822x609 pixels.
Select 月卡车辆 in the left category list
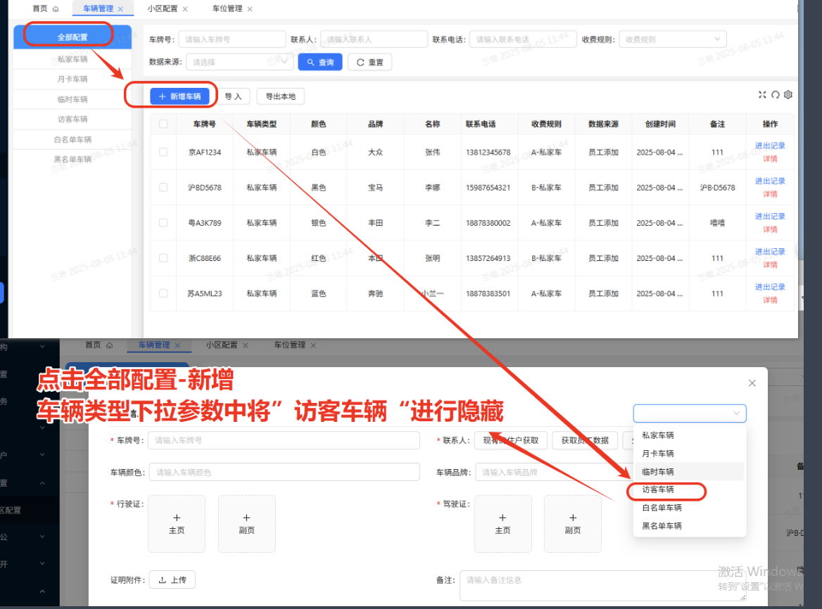[72, 79]
